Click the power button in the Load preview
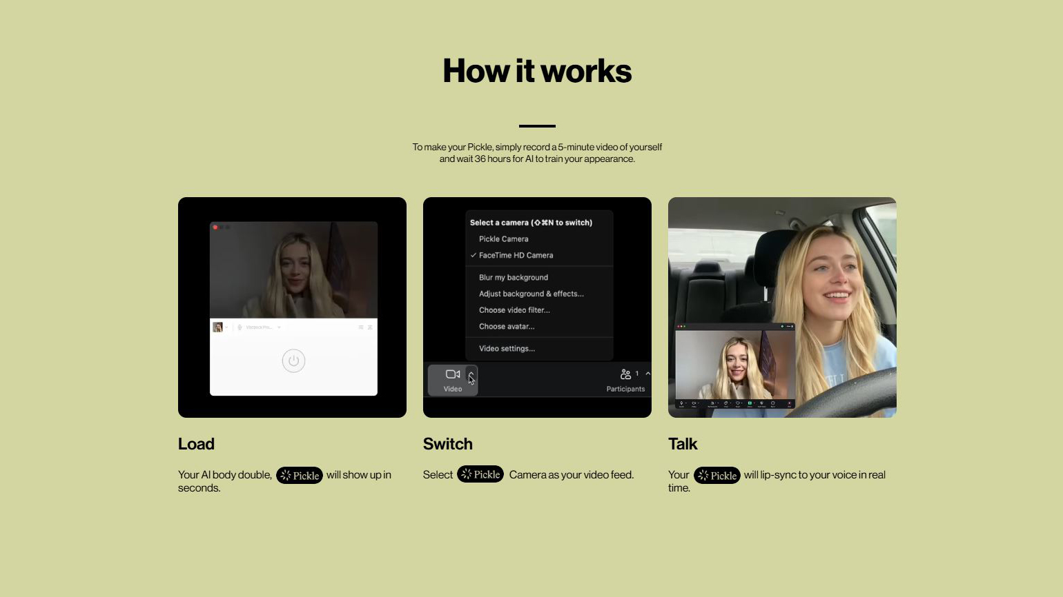Image resolution: width=1063 pixels, height=597 pixels. point(293,361)
